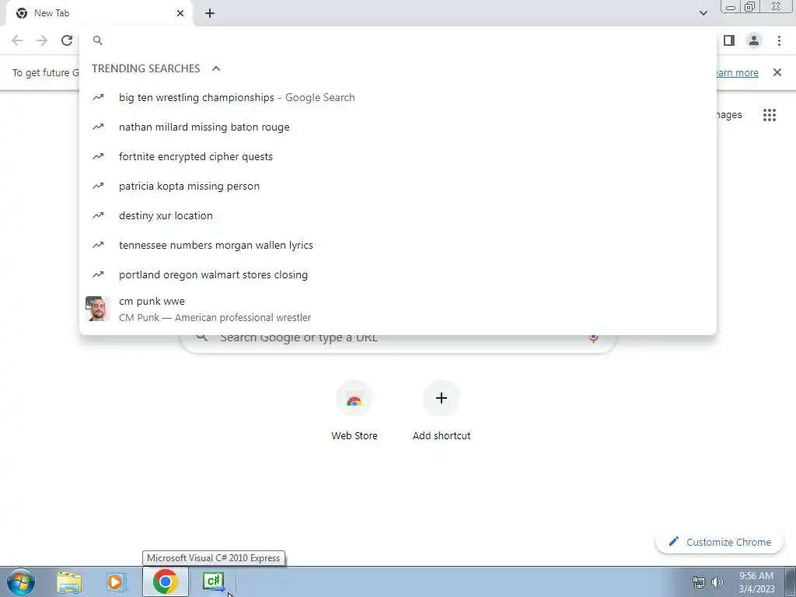Open the Windows Start menu orb
The image size is (796, 597).
pyautogui.click(x=21, y=581)
